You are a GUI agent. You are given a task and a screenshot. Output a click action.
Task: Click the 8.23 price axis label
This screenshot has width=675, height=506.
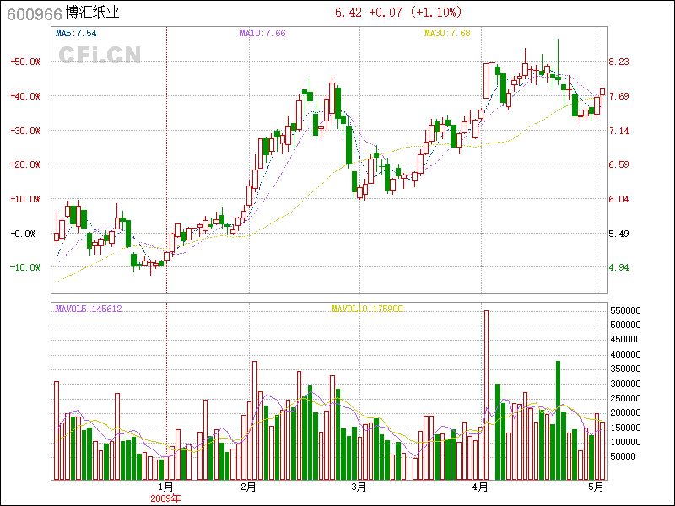tap(619, 62)
